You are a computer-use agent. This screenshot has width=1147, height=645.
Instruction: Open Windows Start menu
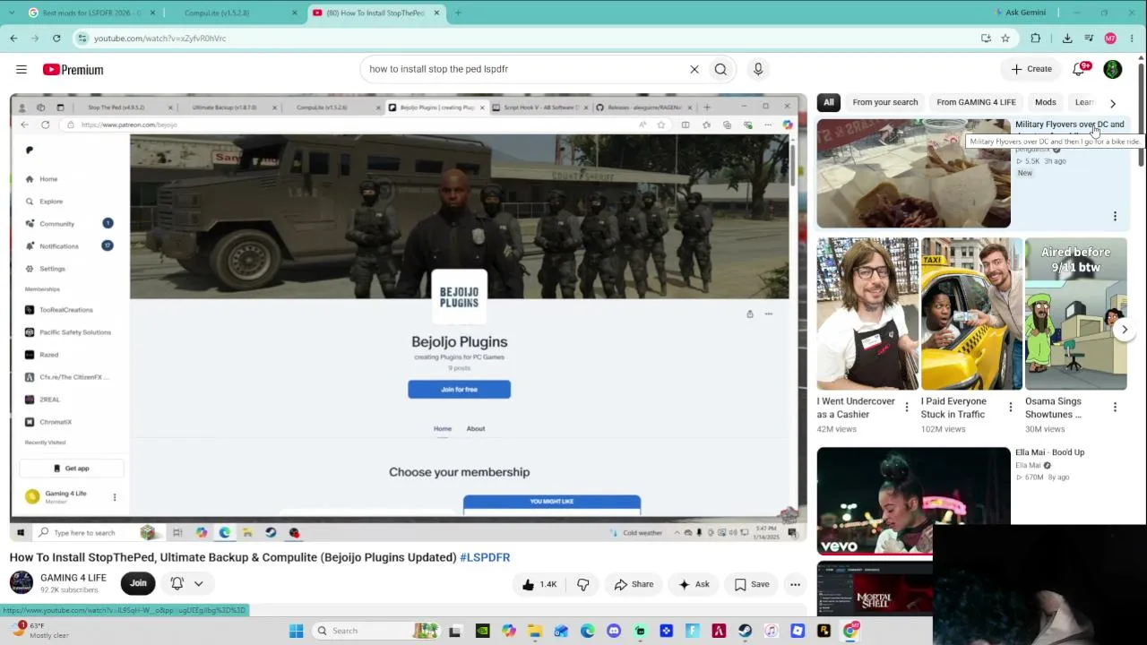[297, 631]
